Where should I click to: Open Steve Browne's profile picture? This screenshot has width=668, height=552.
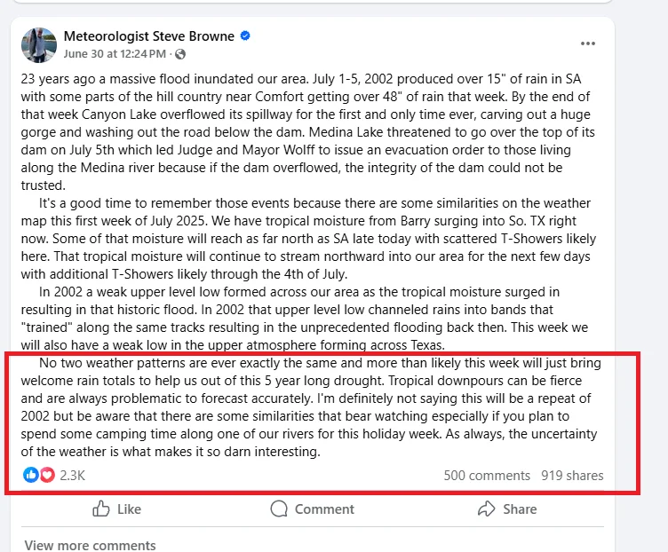(x=40, y=44)
